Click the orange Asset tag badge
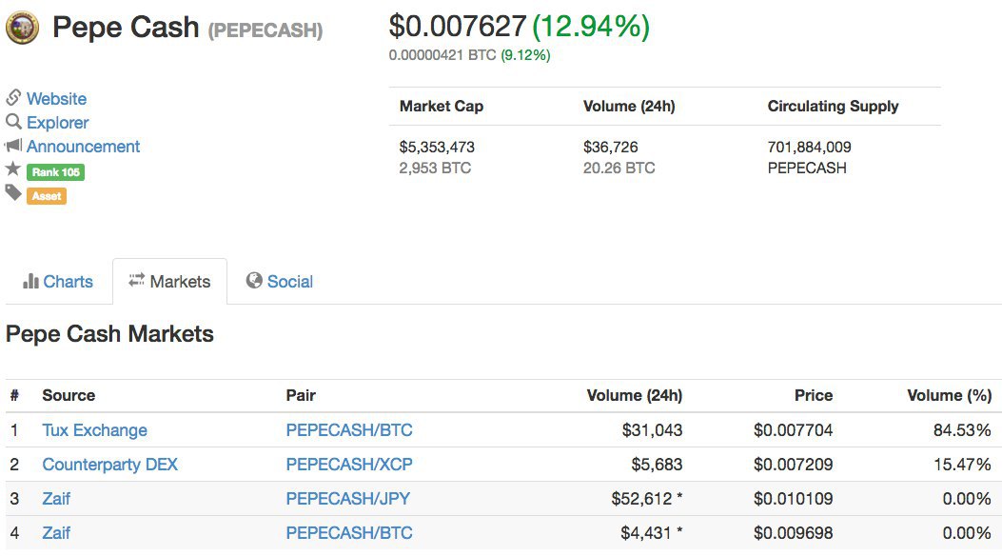Image resolution: width=1002 pixels, height=556 pixels. click(47, 196)
